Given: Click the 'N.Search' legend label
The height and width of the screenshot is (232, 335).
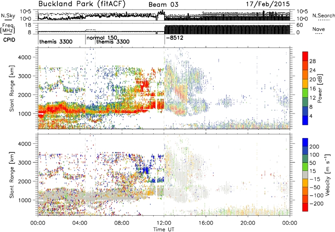Looking at the screenshot, I should pos(323,15).
